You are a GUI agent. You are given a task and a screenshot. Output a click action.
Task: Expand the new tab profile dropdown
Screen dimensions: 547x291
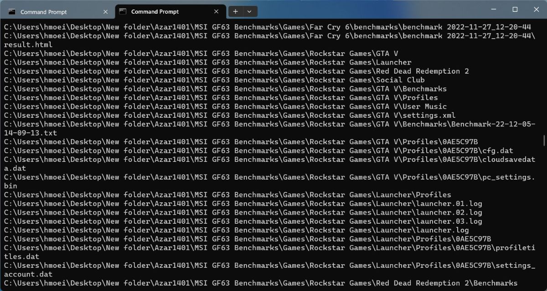point(249,12)
